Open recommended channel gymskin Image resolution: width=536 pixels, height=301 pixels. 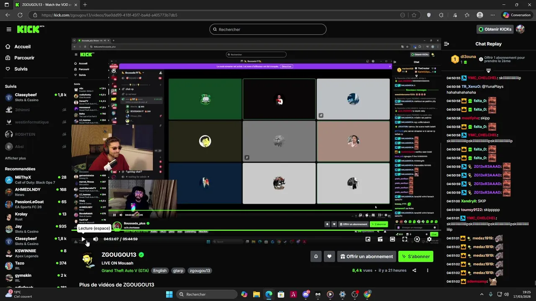pos(36,278)
